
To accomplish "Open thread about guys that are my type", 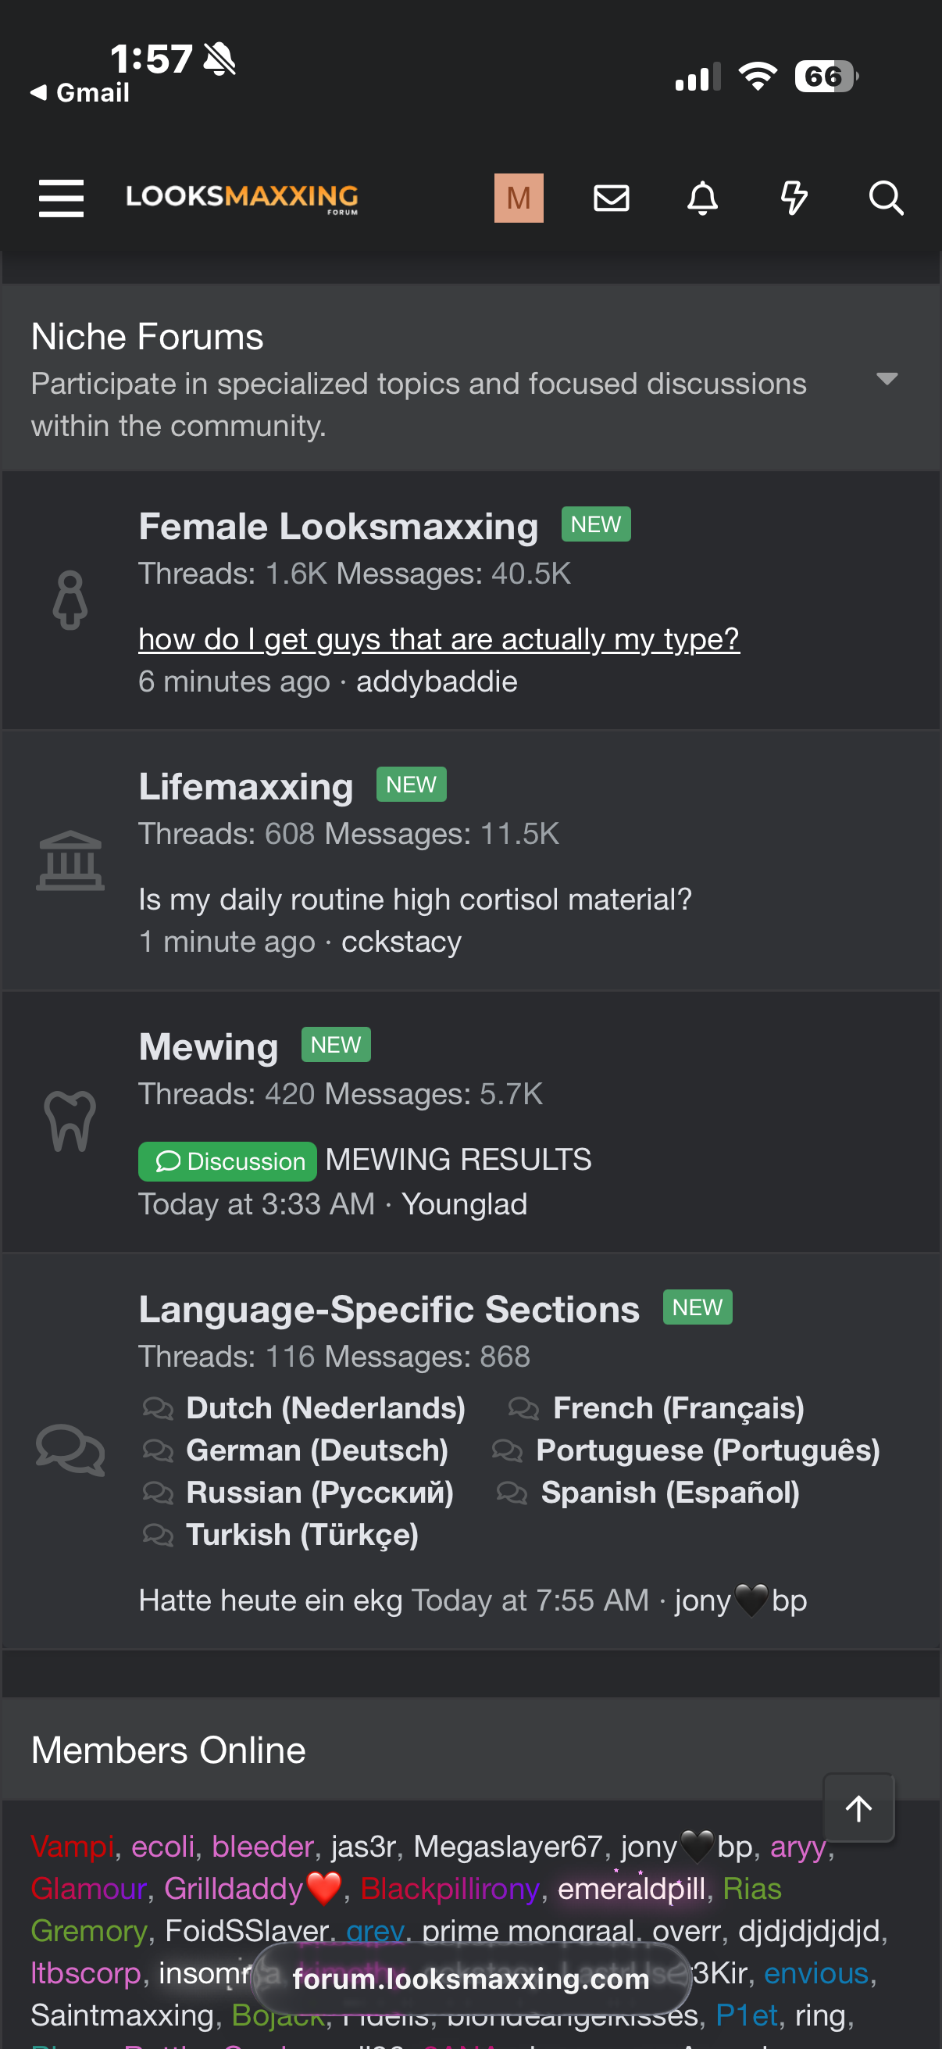I will 439,638.
